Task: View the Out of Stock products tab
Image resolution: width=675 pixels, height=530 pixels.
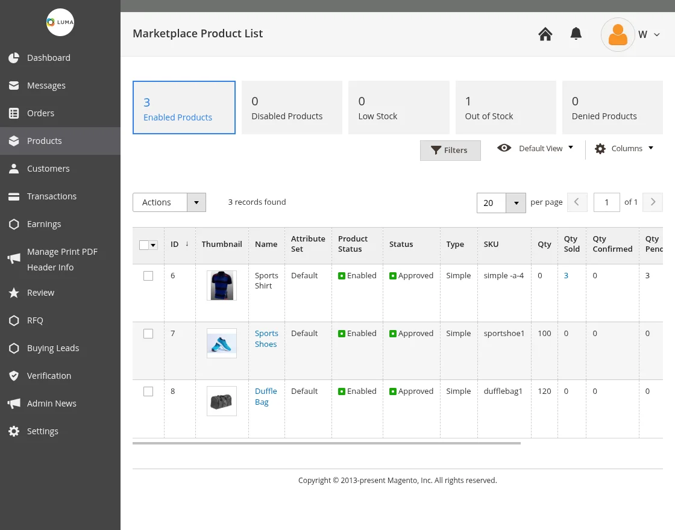Action: pos(489,107)
